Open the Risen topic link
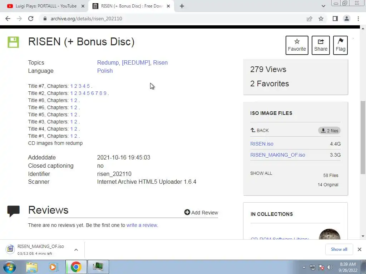This screenshot has height=274, width=366. pos(160,63)
